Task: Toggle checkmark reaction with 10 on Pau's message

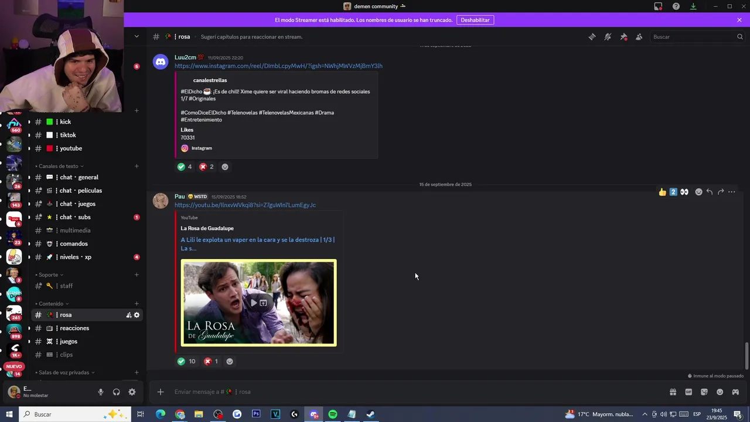Action: [x=186, y=361]
